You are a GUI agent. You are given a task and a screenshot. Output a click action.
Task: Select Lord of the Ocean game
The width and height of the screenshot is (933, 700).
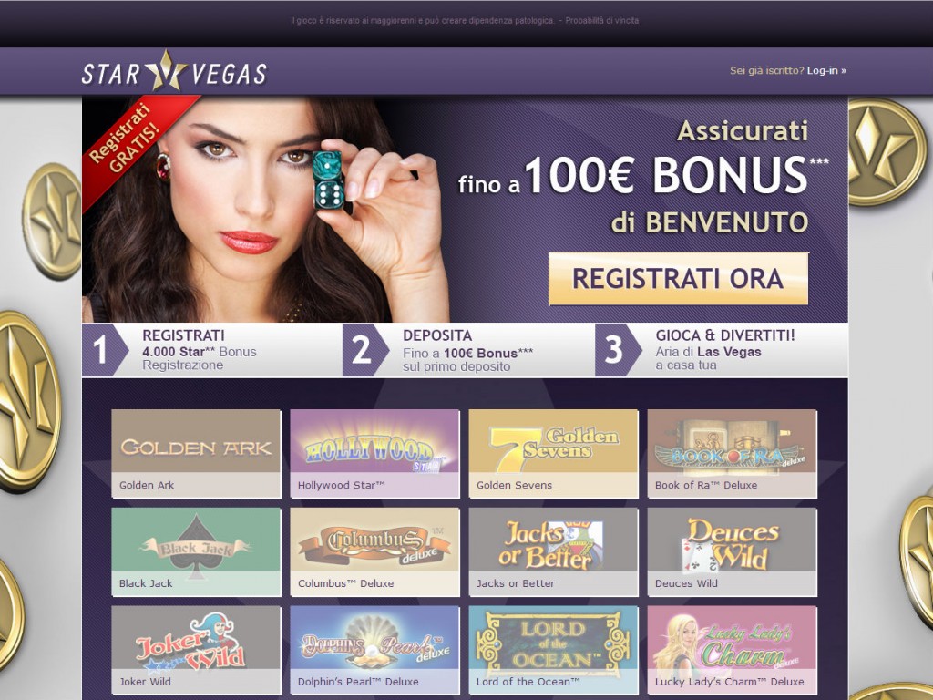coord(553,650)
